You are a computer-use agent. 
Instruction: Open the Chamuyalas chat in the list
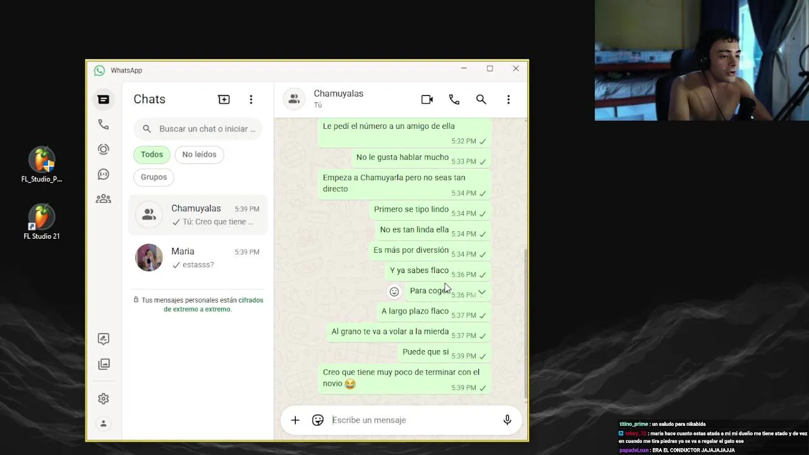click(x=198, y=215)
